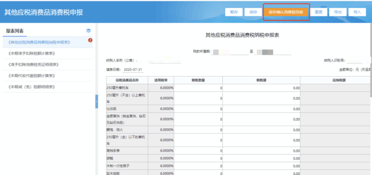
Task: Click the 高档手表 product name cell
Action: click(x=127, y=151)
